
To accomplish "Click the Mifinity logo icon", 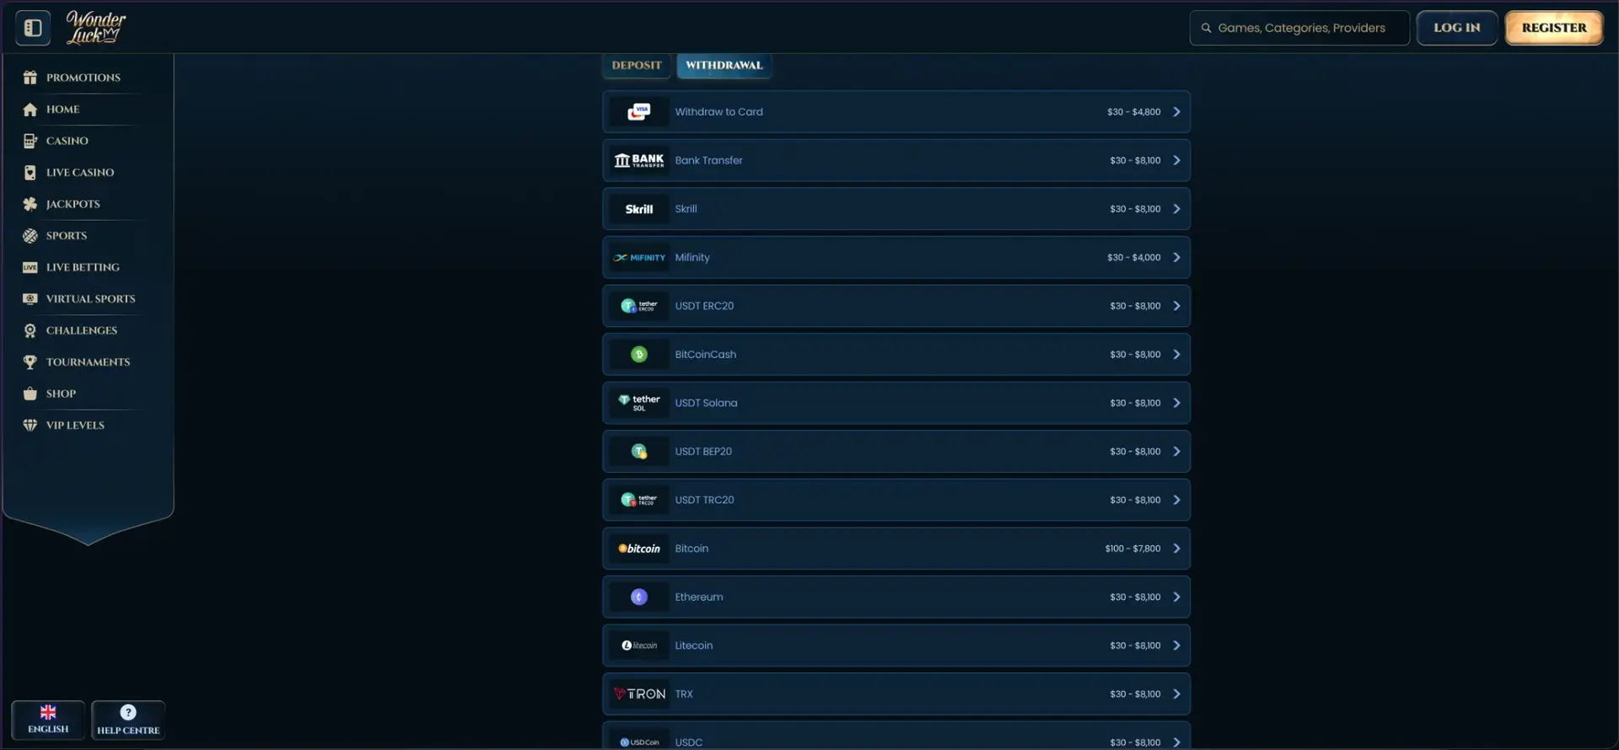I will [x=639, y=258].
